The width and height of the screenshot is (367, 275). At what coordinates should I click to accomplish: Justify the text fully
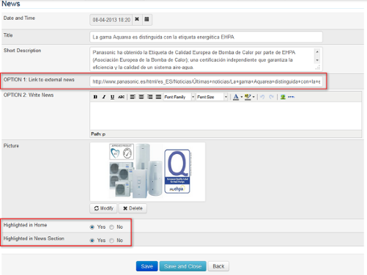[x=158, y=97]
